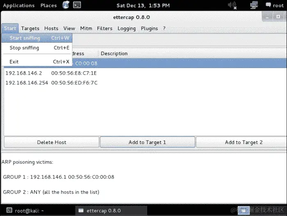The width and height of the screenshot is (287, 216).
Task: Click Add to Target 1 button
Action: tap(148, 142)
